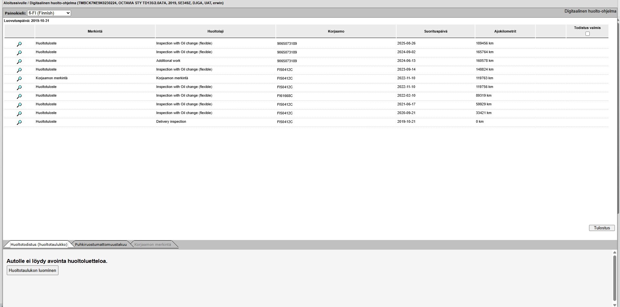This screenshot has width=620, height=307.
Task: Check the Todistus valmis checkbox
Action: [587, 34]
